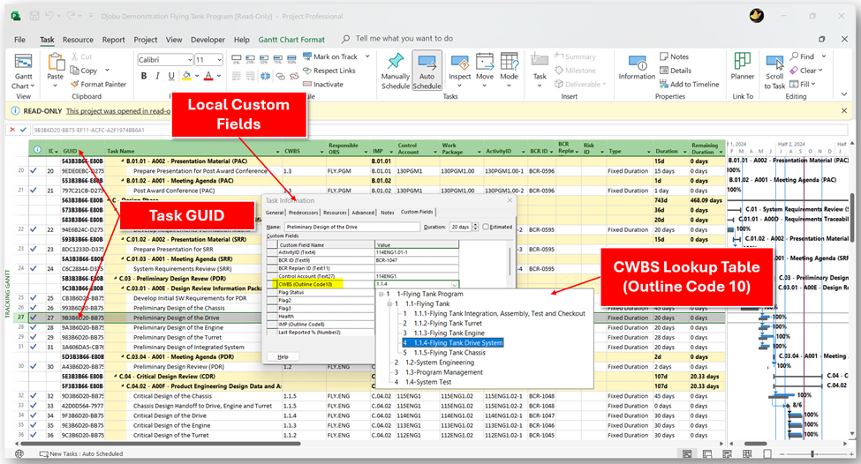Image resolution: width=861 pixels, height=464 pixels.
Task: Click the Name field in Task Information
Action: pyautogui.click(x=352, y=227)
